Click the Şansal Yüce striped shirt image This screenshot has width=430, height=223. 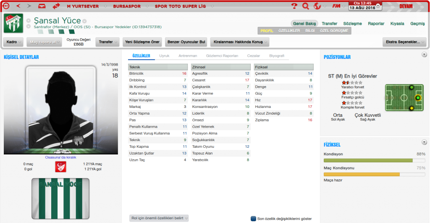[x=60, y=199]
